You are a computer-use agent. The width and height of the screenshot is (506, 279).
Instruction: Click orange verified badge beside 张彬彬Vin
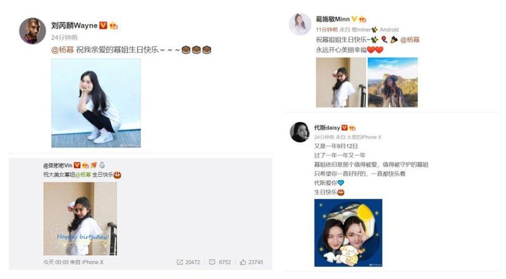coord(77,165)
